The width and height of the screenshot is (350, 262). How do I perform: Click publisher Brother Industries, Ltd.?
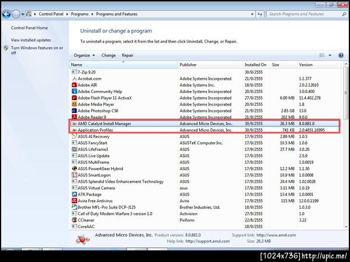tap(199, 207)
